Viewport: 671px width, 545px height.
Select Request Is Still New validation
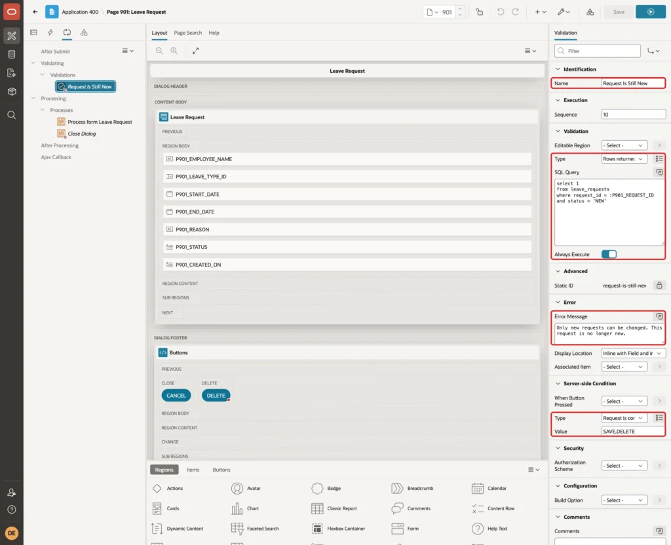[x=86, y=86]
